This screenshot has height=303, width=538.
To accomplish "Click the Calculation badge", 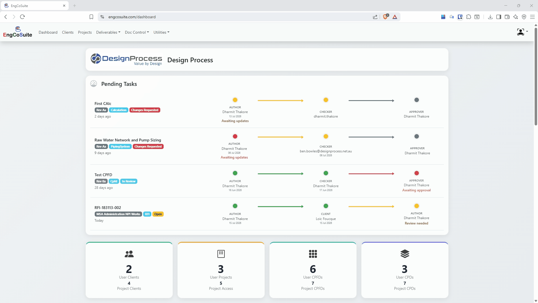I will [x=119, y=110].
